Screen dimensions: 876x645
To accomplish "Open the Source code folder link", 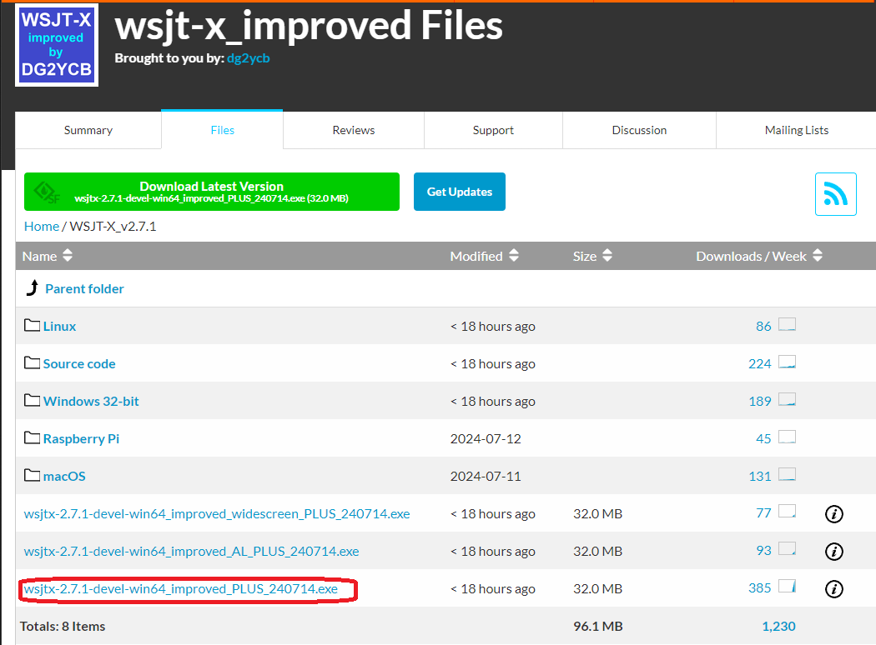I will point(79,363).
